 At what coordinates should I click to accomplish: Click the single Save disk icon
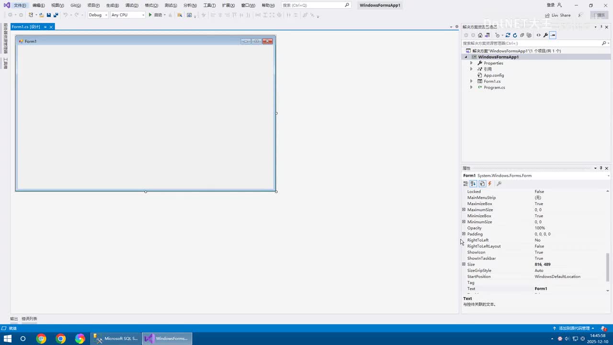[48, 15]
